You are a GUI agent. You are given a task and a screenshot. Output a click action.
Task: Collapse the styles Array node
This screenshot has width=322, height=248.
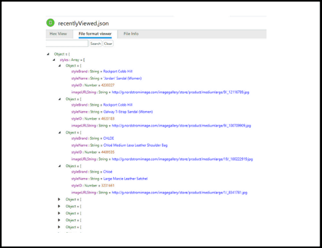point(54,60)
